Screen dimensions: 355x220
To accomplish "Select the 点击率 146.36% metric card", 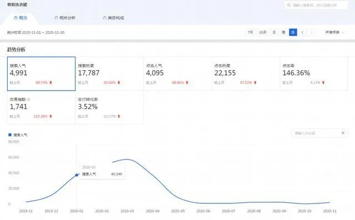I will tap(314, 74).
